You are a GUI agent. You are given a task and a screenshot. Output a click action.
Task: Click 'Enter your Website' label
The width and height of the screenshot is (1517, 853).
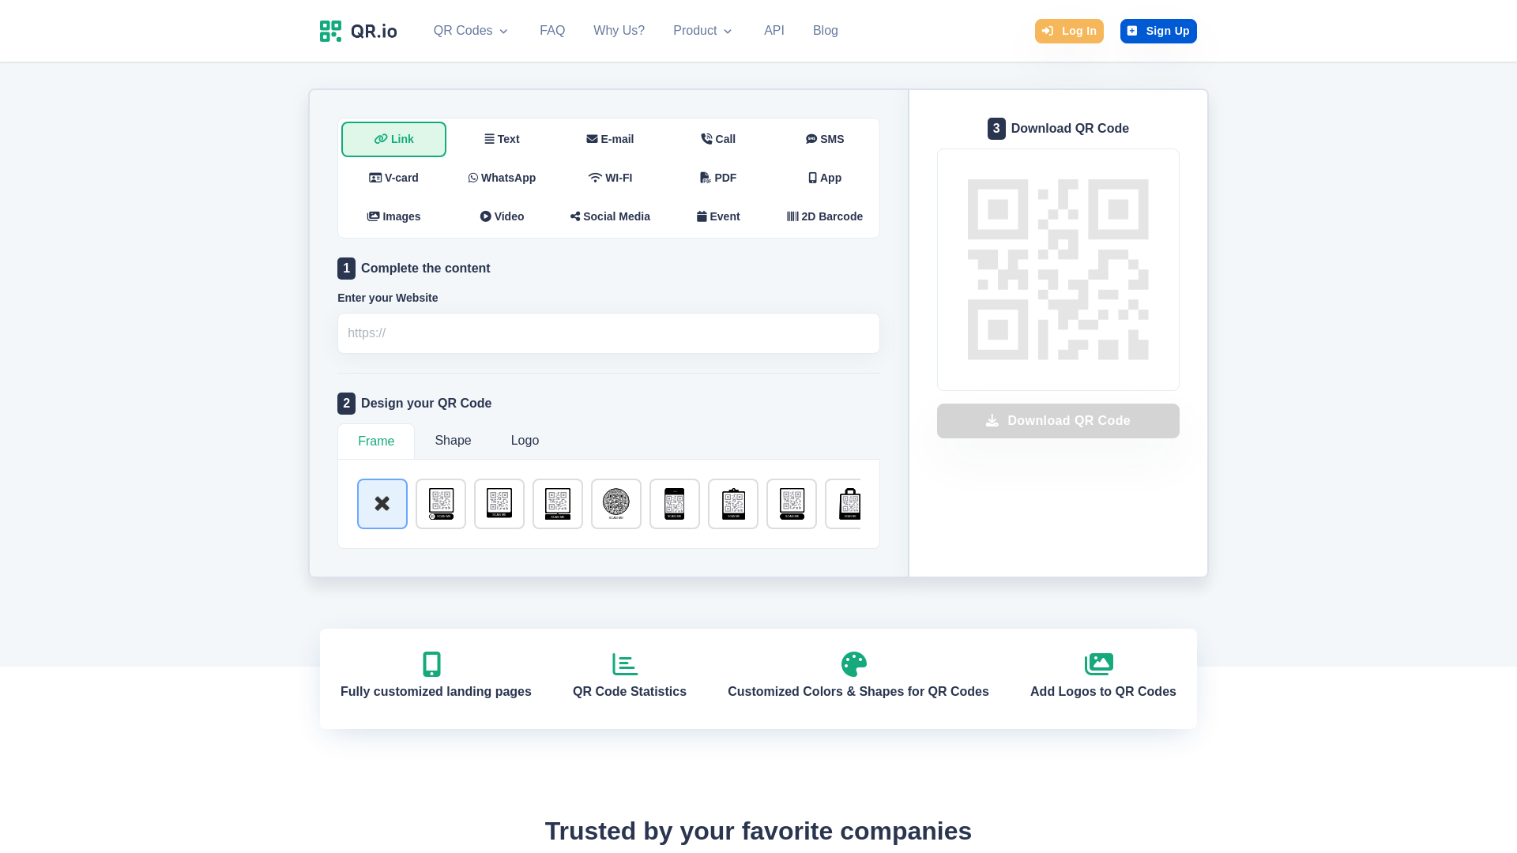point(387,298)
